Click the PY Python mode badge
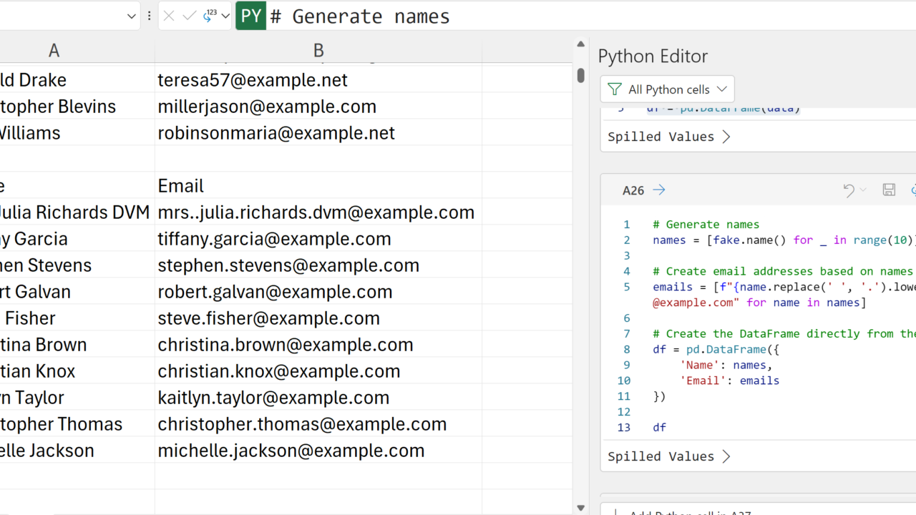 pos(251,16)
